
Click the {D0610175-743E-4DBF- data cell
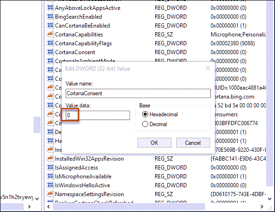[238, 194]
